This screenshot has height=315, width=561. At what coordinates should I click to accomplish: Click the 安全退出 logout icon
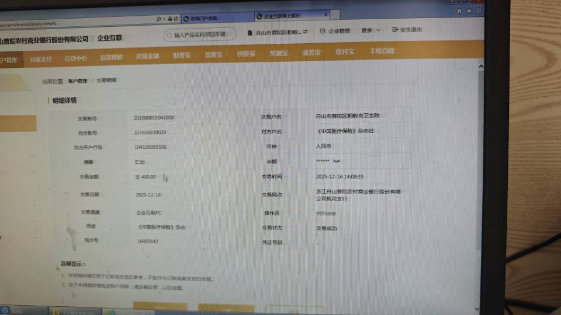396,29
